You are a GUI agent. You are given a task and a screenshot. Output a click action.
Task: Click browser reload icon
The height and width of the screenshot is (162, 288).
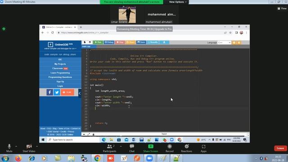point(53,32)
